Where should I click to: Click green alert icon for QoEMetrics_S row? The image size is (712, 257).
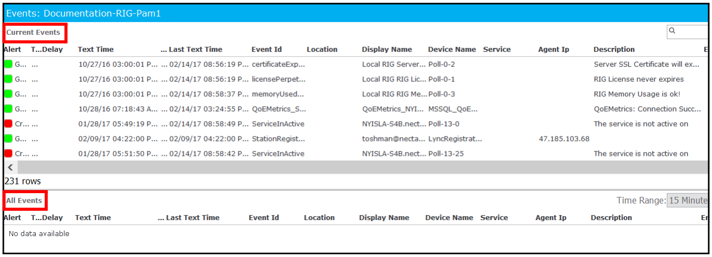click(8, 109)
